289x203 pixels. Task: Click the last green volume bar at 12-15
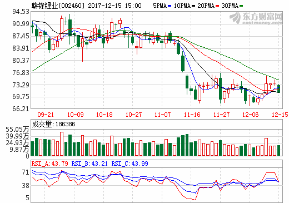point(278,150)
